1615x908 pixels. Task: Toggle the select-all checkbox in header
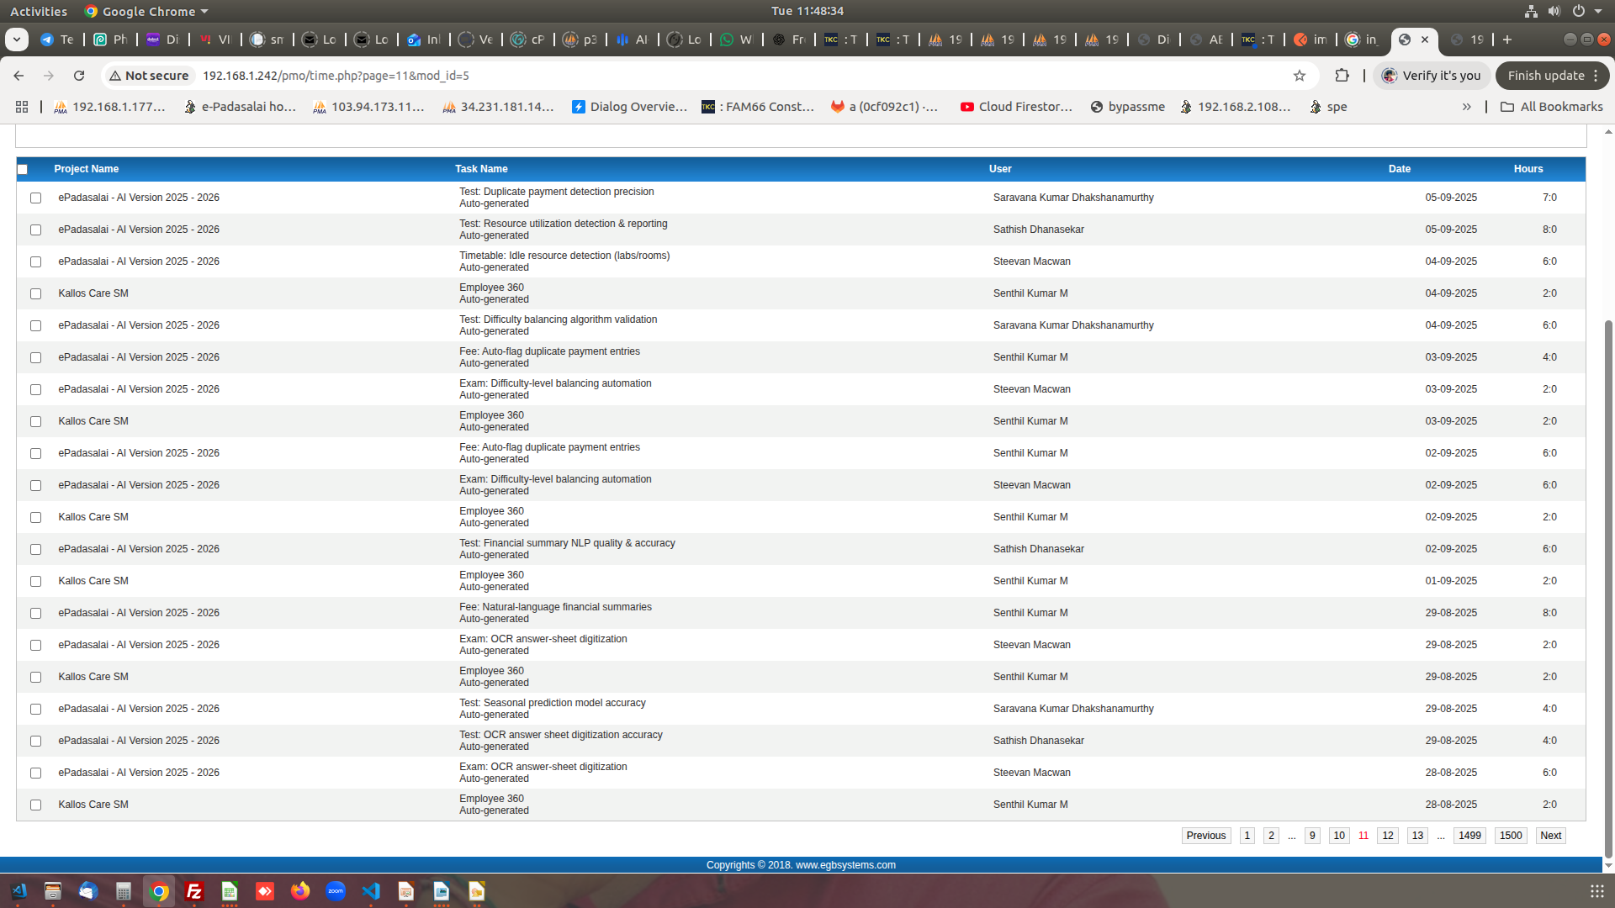coord(23,170)
